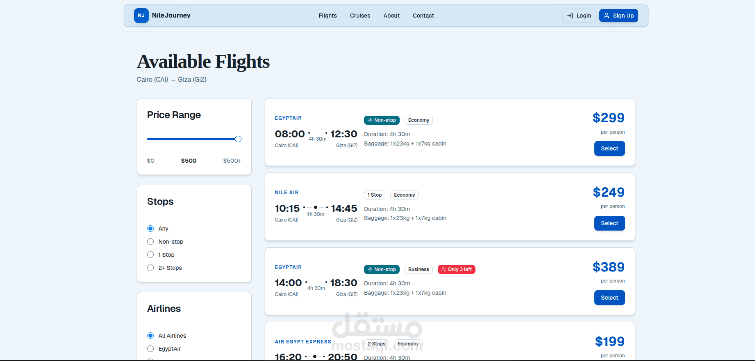Click the Business class badge
The width and height of the screenshot is (755, 361).
(x=418, y=269)
